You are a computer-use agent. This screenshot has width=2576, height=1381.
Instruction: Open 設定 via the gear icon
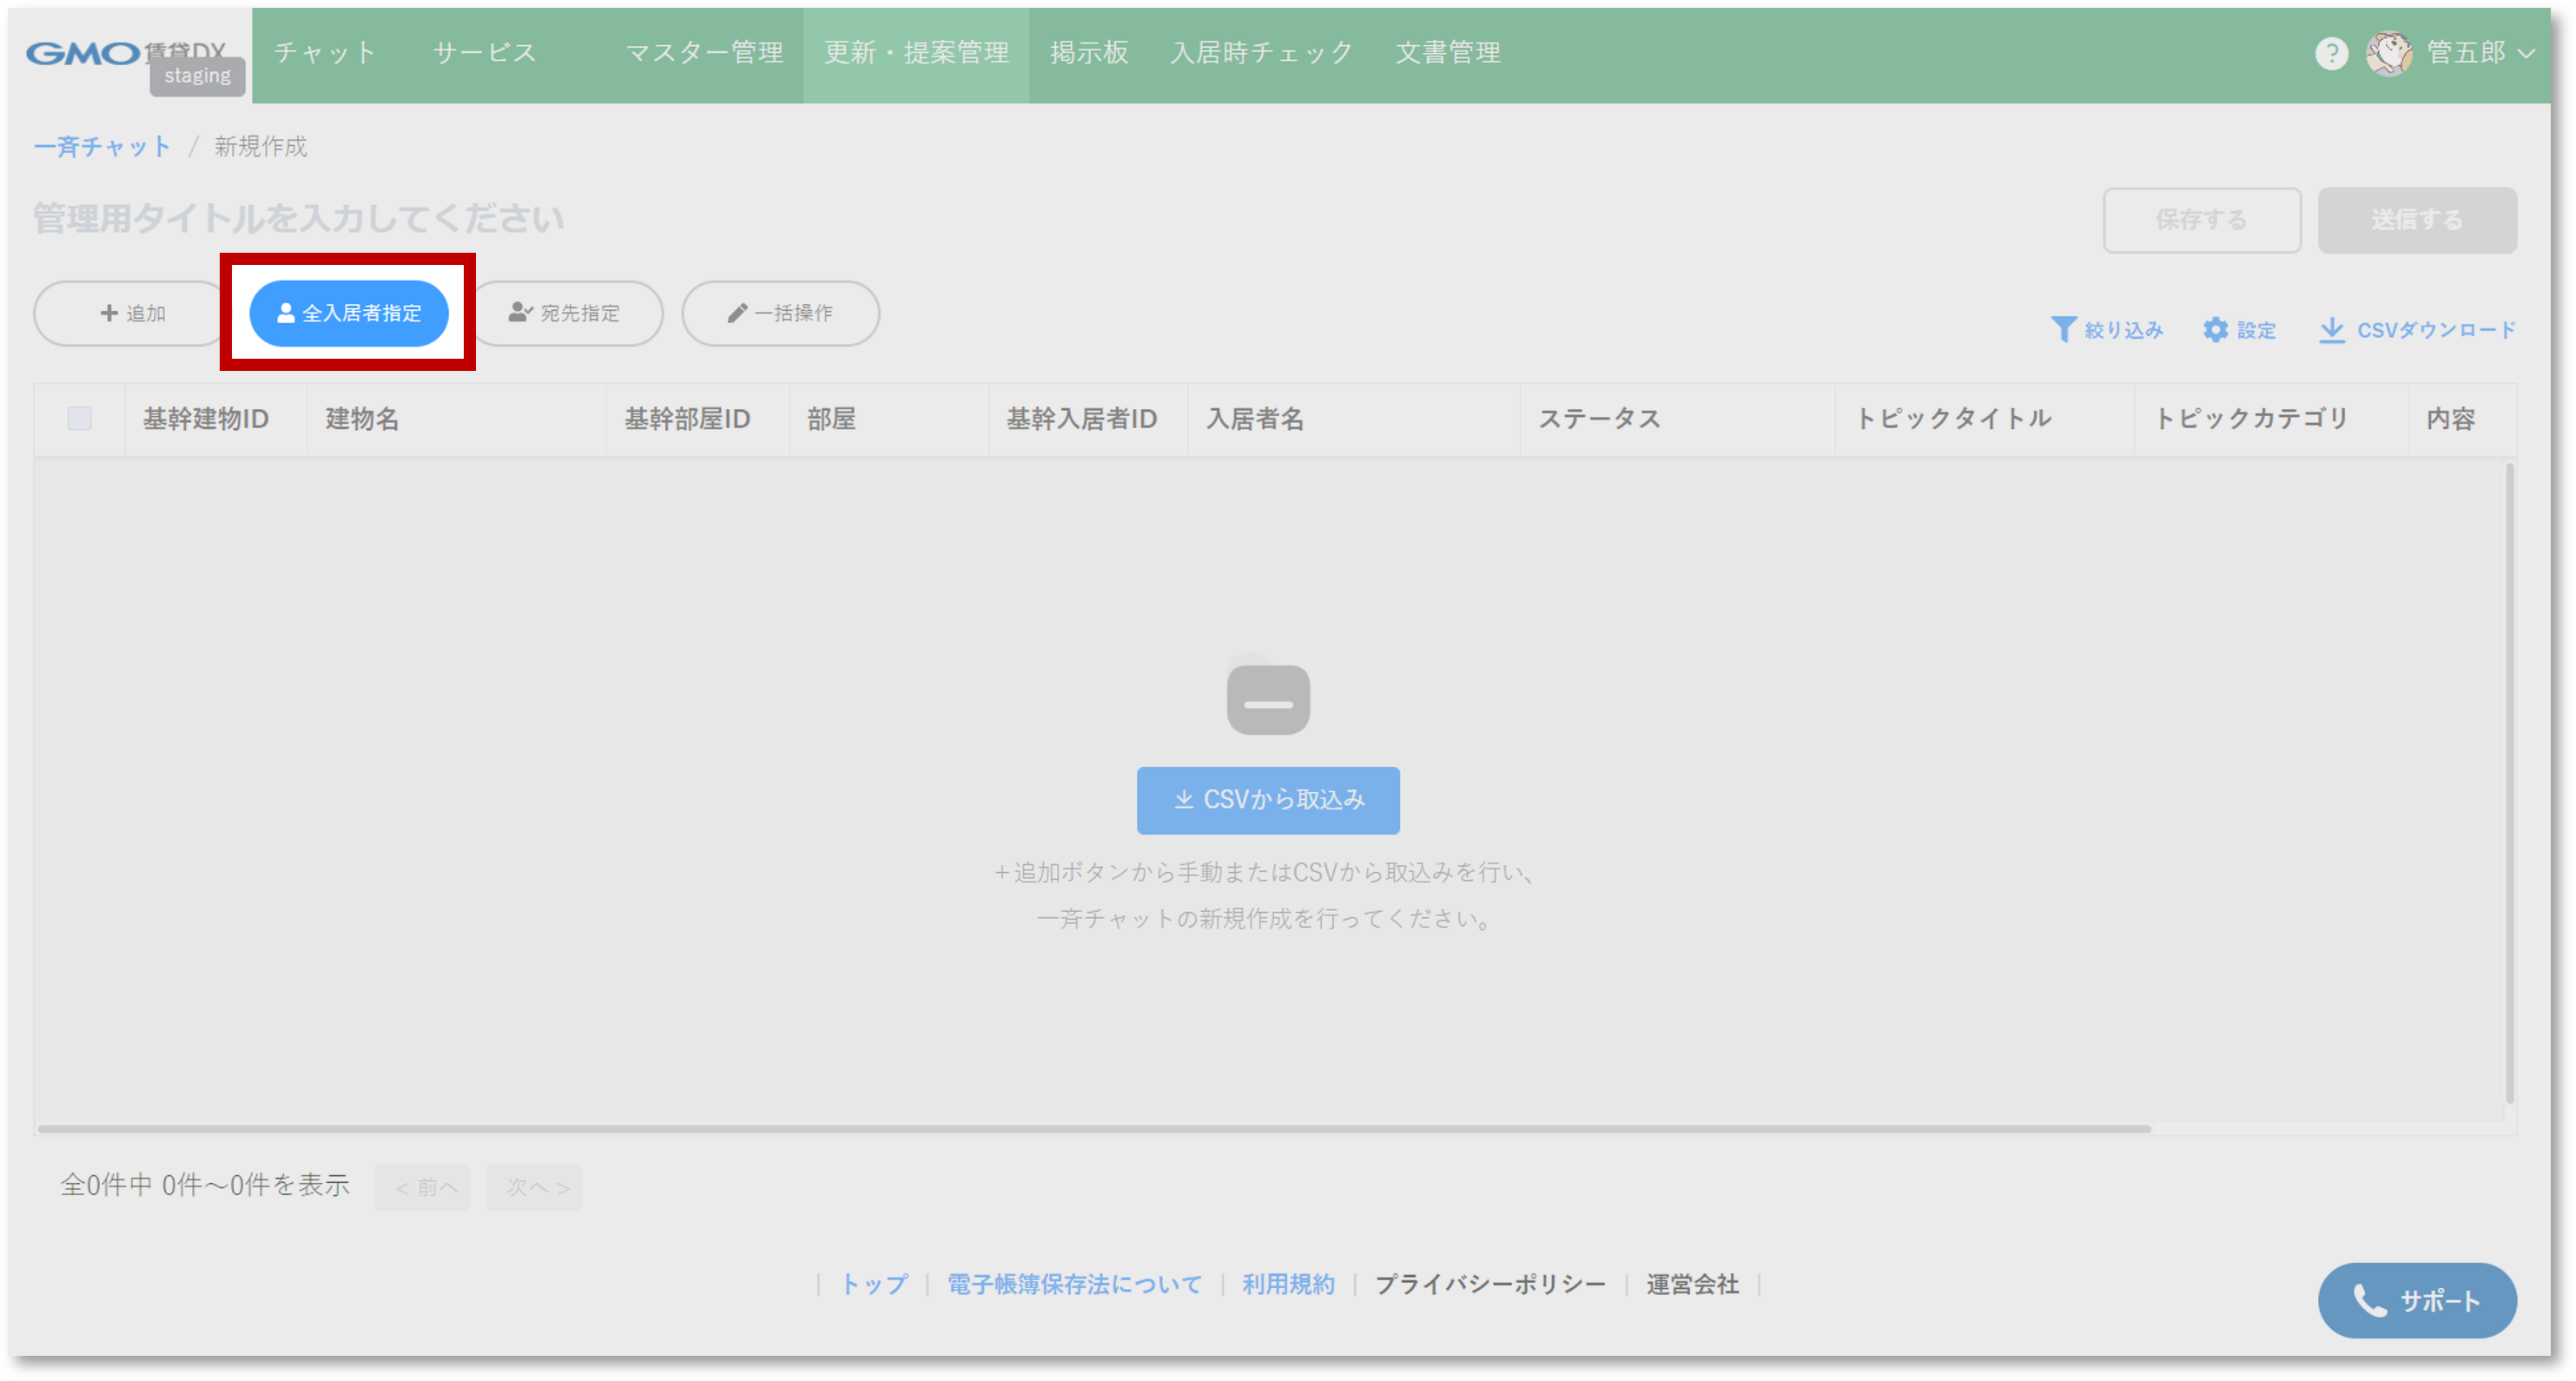tap(2215, 330)
